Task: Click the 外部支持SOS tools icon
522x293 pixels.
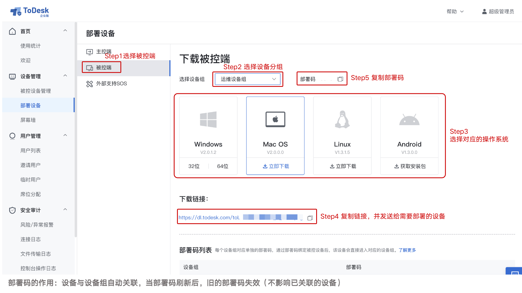Action: click(89, 84)
